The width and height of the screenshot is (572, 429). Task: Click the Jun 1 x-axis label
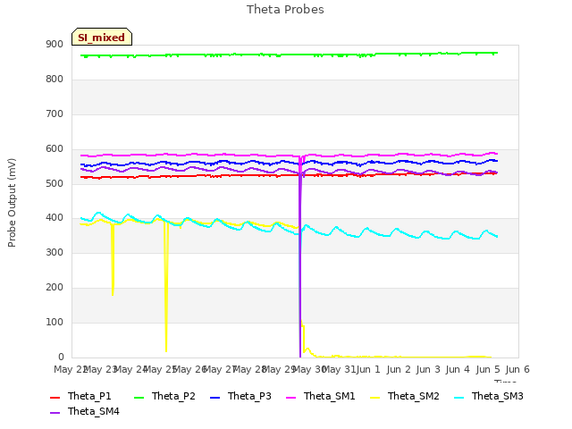pos(368,369)
